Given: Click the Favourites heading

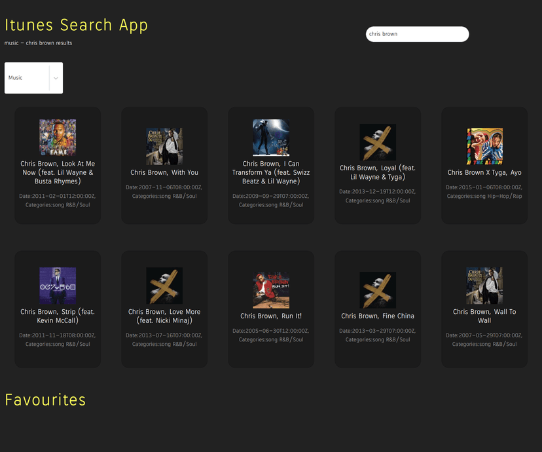Looking at the screenshot, I should point(45,400).
